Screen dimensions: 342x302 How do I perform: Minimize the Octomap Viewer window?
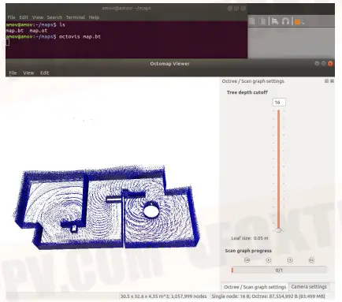pos(317,63)
